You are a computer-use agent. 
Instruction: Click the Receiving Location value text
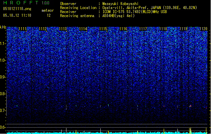[x=150, y=8]
